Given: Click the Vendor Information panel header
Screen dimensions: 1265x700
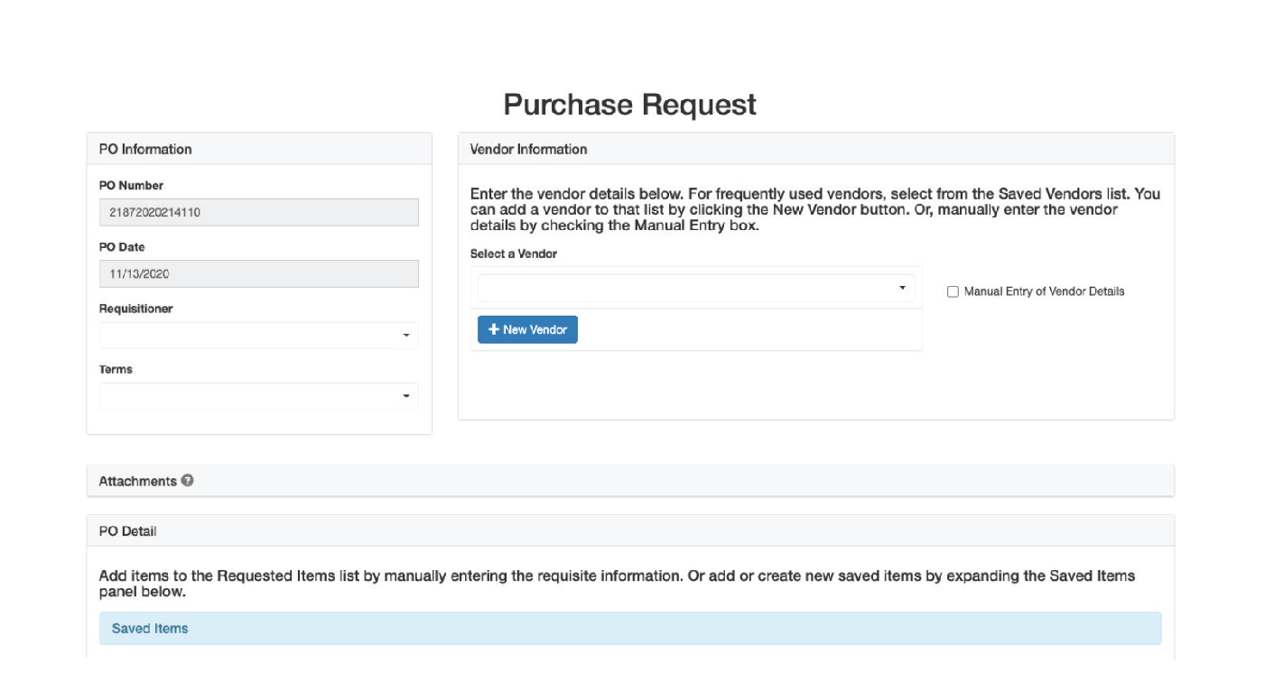Looking at the screenshot, I should coord(527,148).
